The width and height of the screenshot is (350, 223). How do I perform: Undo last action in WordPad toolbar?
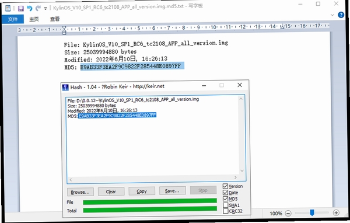[x=30, y=8]
